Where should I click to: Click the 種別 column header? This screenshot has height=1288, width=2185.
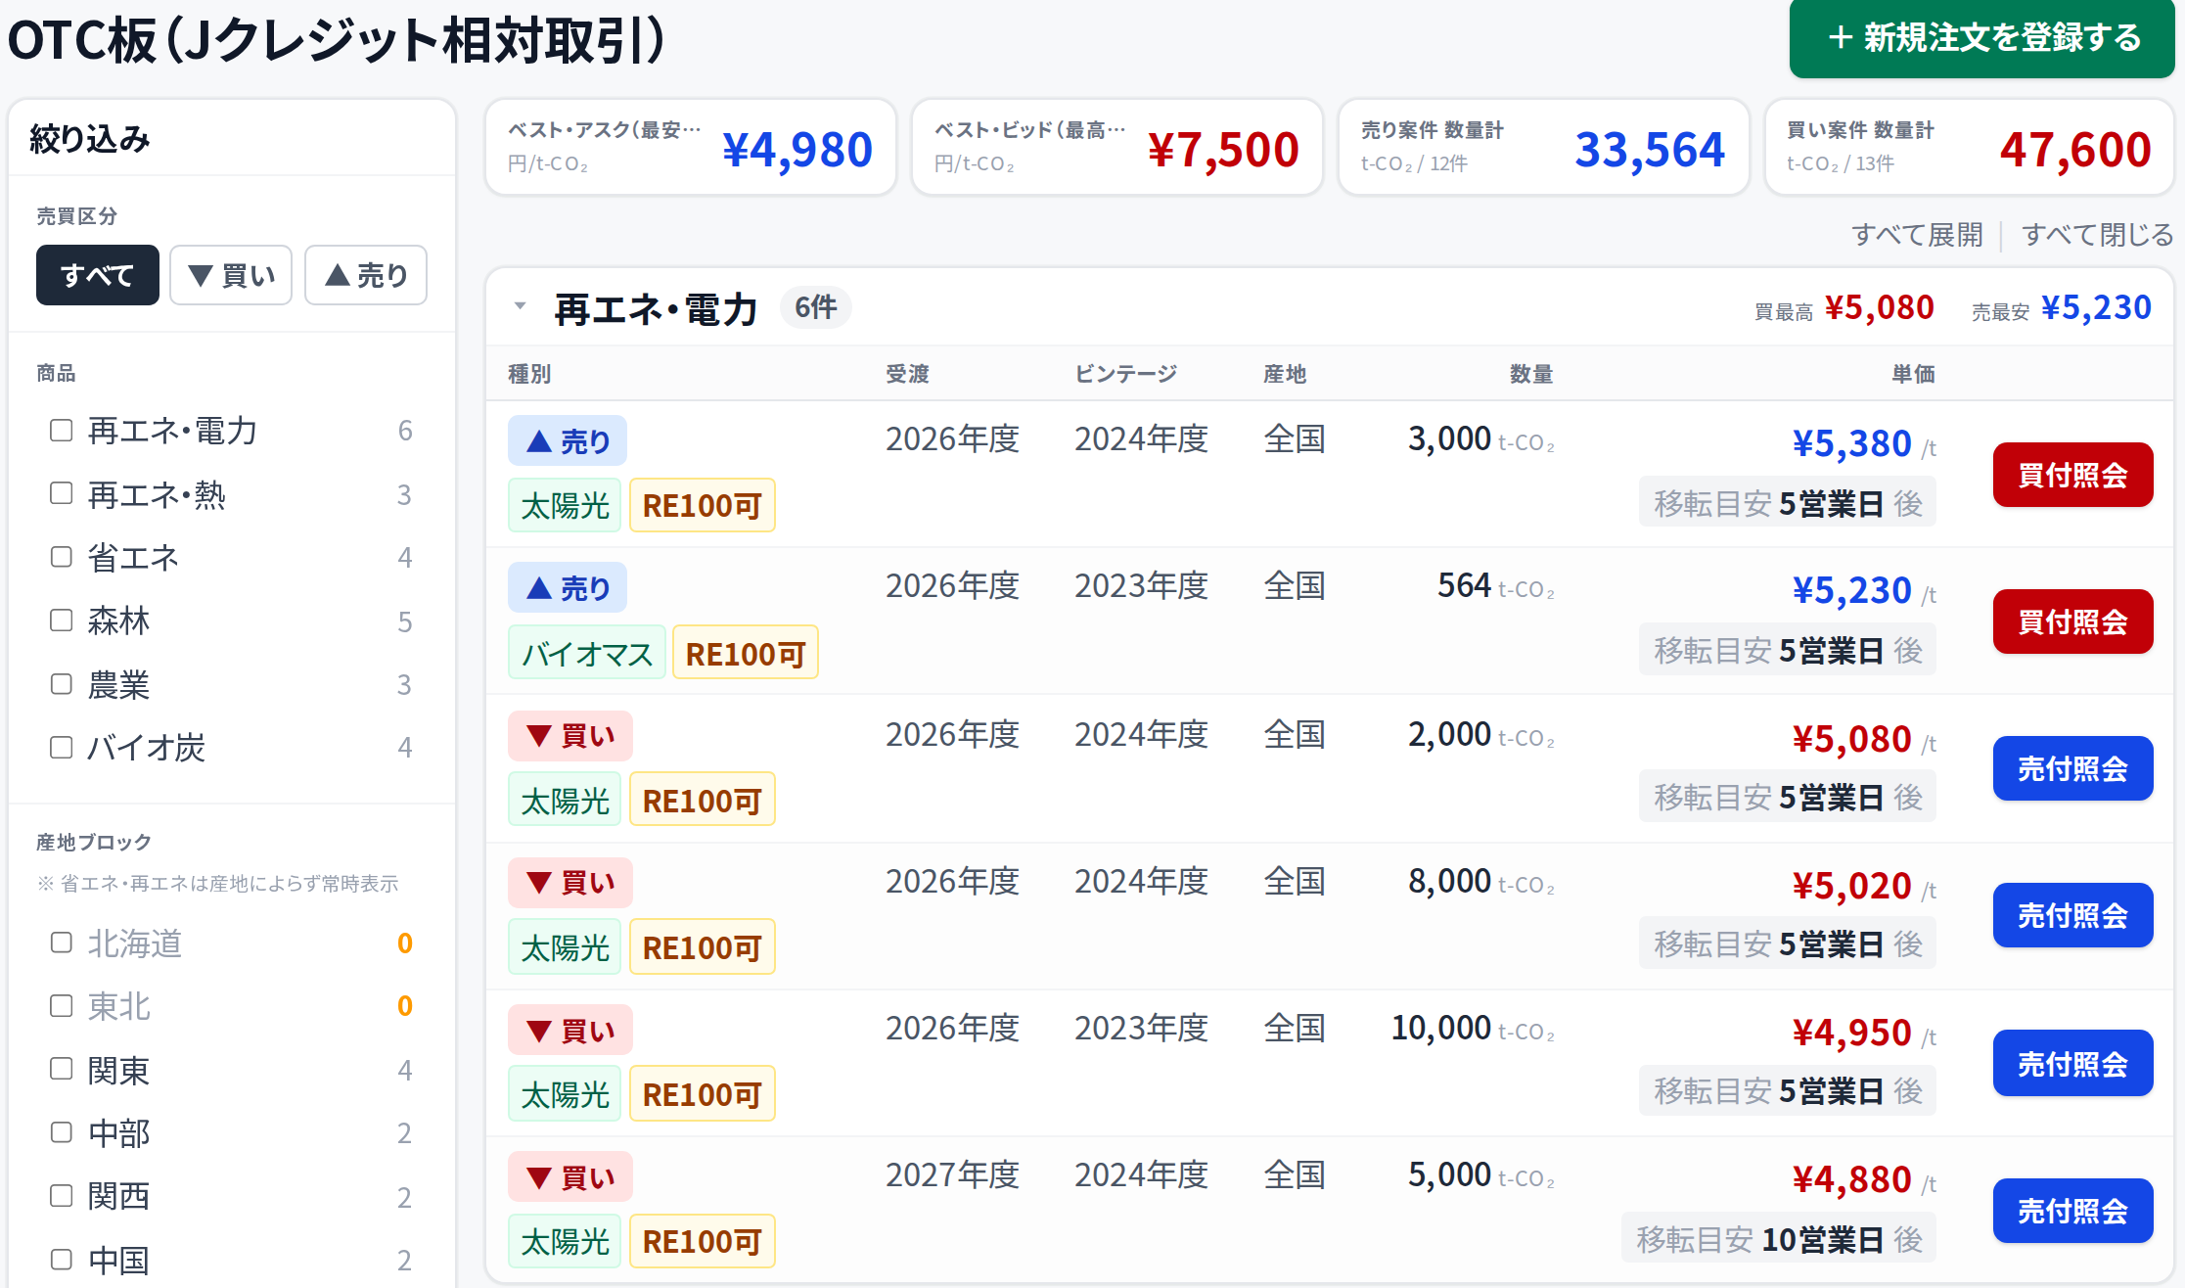coord(529,374)
